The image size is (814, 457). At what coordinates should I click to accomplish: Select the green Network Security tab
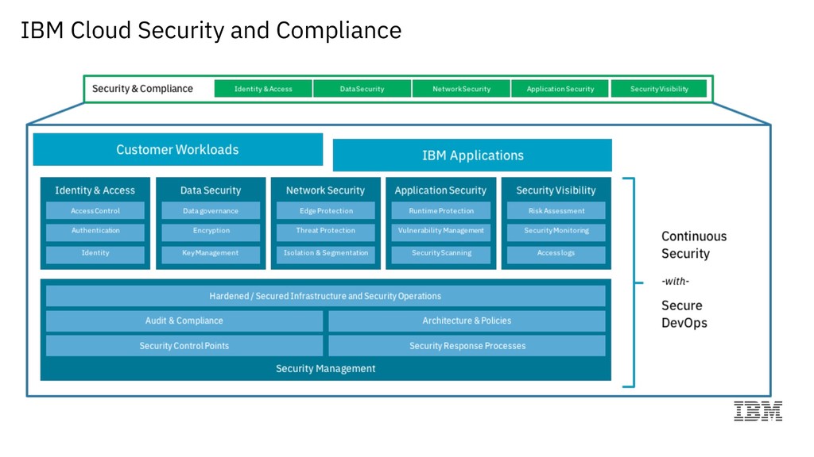[x=462, y=89]
